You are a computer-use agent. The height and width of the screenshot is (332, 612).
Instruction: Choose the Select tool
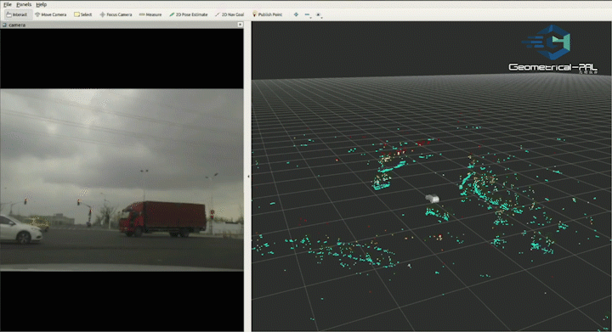[x=83, y=14]
